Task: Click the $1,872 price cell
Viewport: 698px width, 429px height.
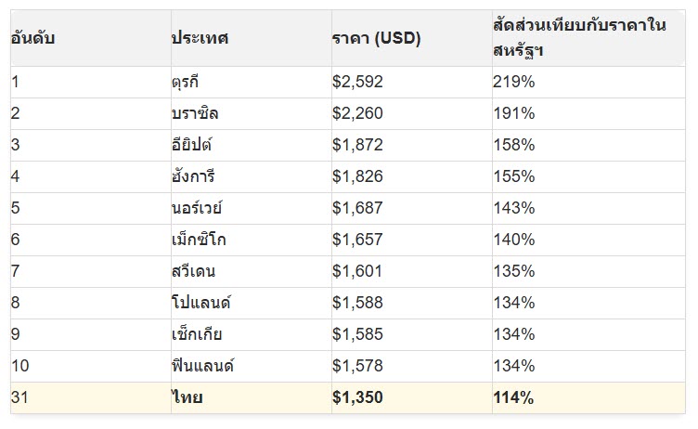Action: pyautogui.click(x=412, y=146)
